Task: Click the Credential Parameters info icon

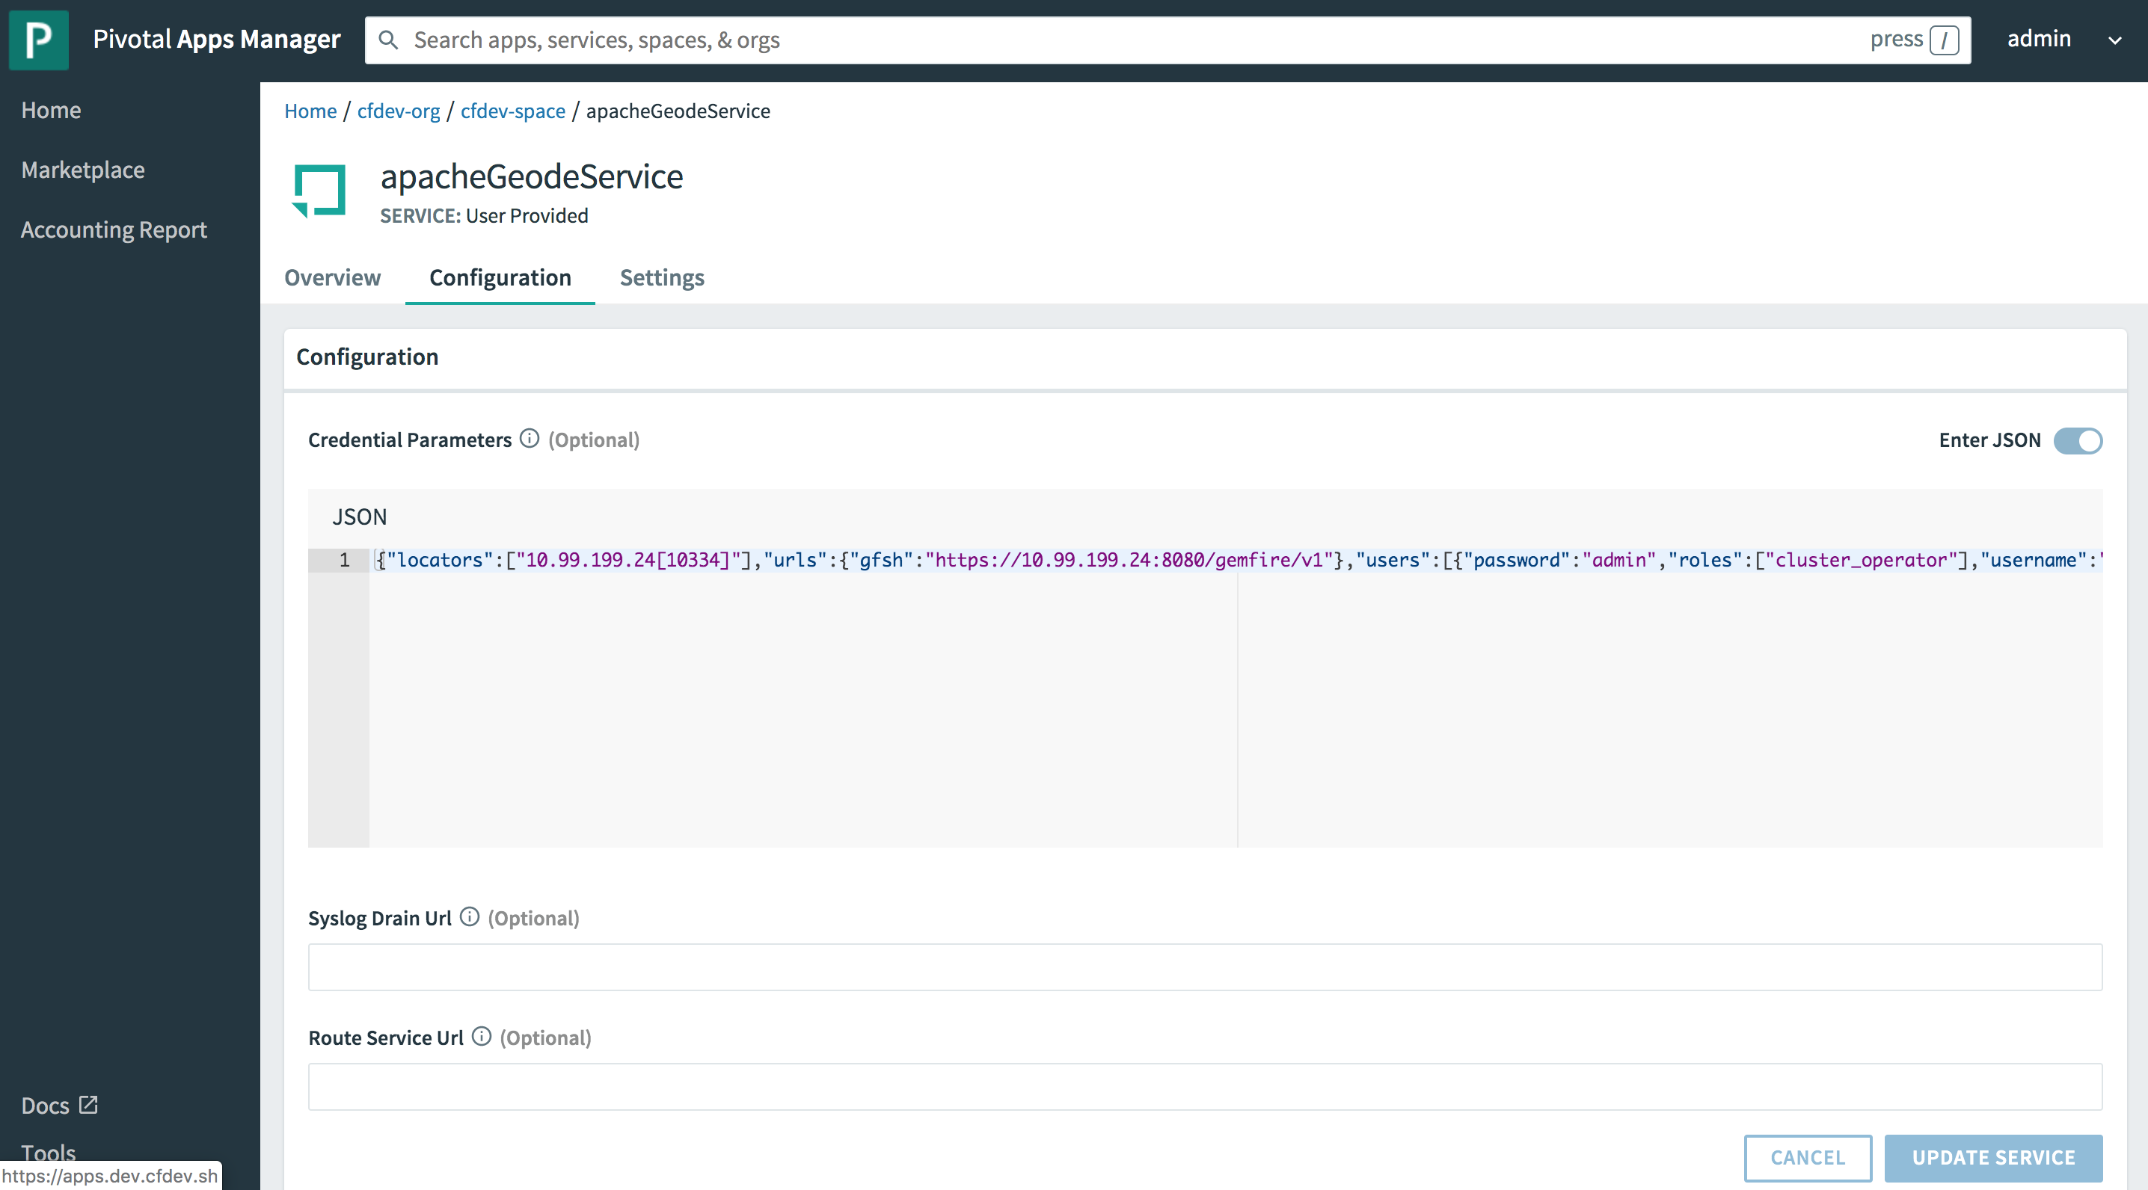Action: click(530, 438)
